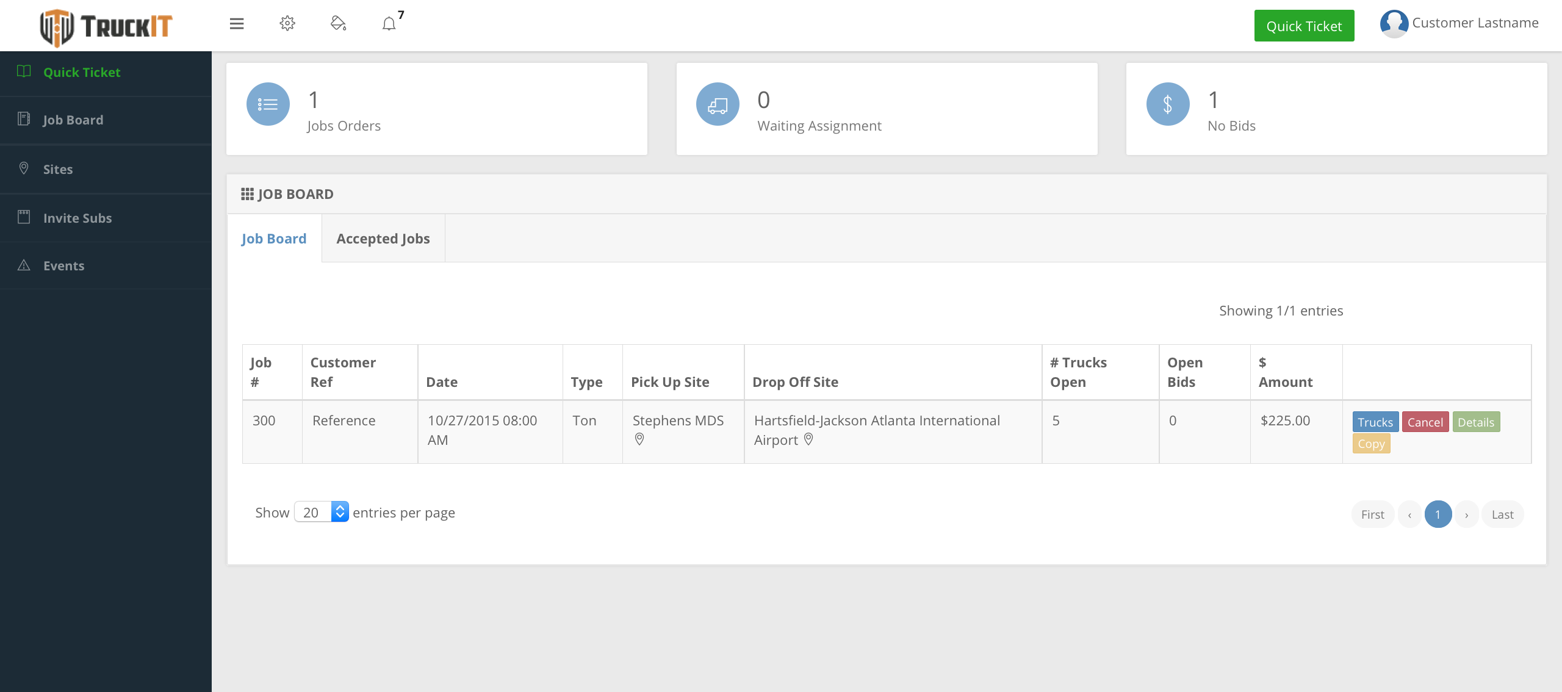Image resolution: width=1562 pixels, height=692 pixels.
Task: Select the Job Board tab
Action: pos(274,239)
